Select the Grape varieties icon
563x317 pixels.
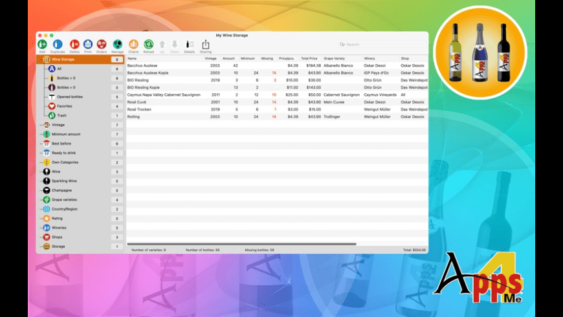[47, 200]
